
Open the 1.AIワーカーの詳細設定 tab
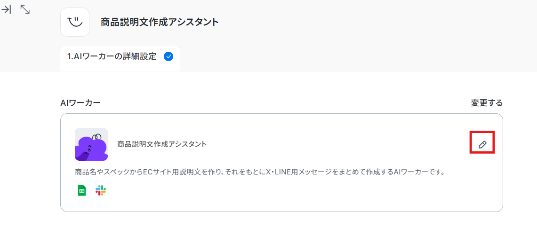pos(112,57)
